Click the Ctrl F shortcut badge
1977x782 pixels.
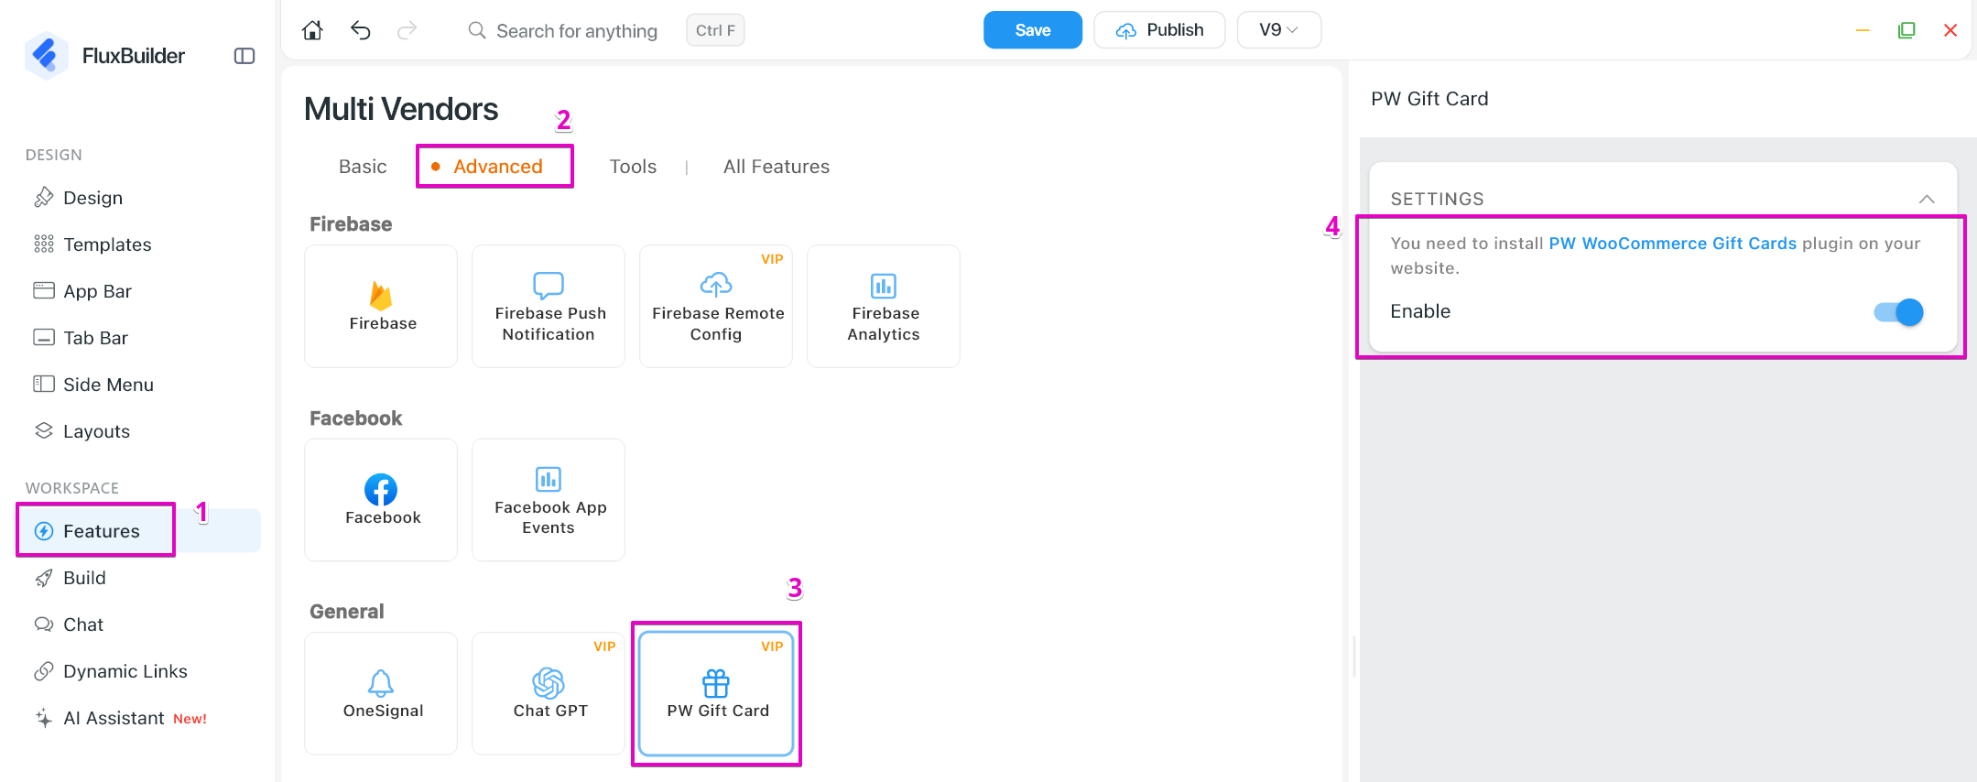pos(715,30)
